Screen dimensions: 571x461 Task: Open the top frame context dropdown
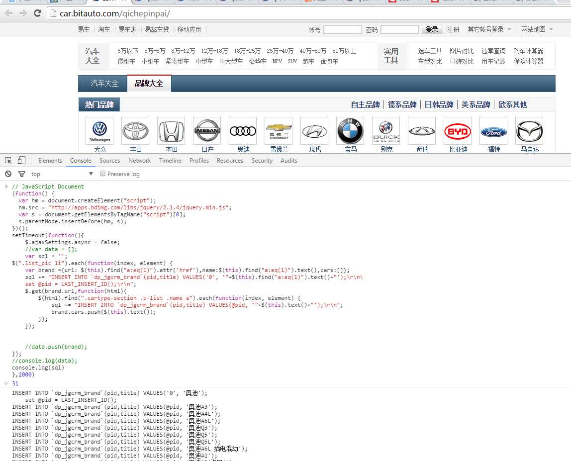coord(62,174)
